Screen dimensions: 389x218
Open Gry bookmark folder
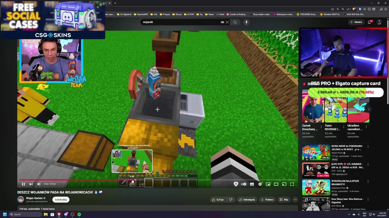point(200,14)
